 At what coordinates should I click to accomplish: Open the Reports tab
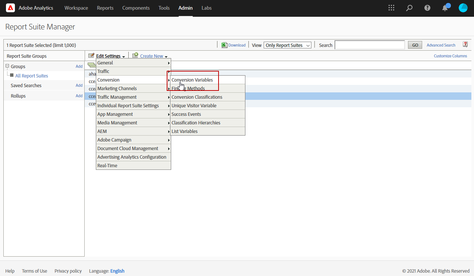105,8
